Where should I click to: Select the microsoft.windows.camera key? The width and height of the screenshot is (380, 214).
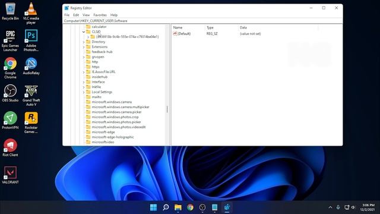pos(112,102)
